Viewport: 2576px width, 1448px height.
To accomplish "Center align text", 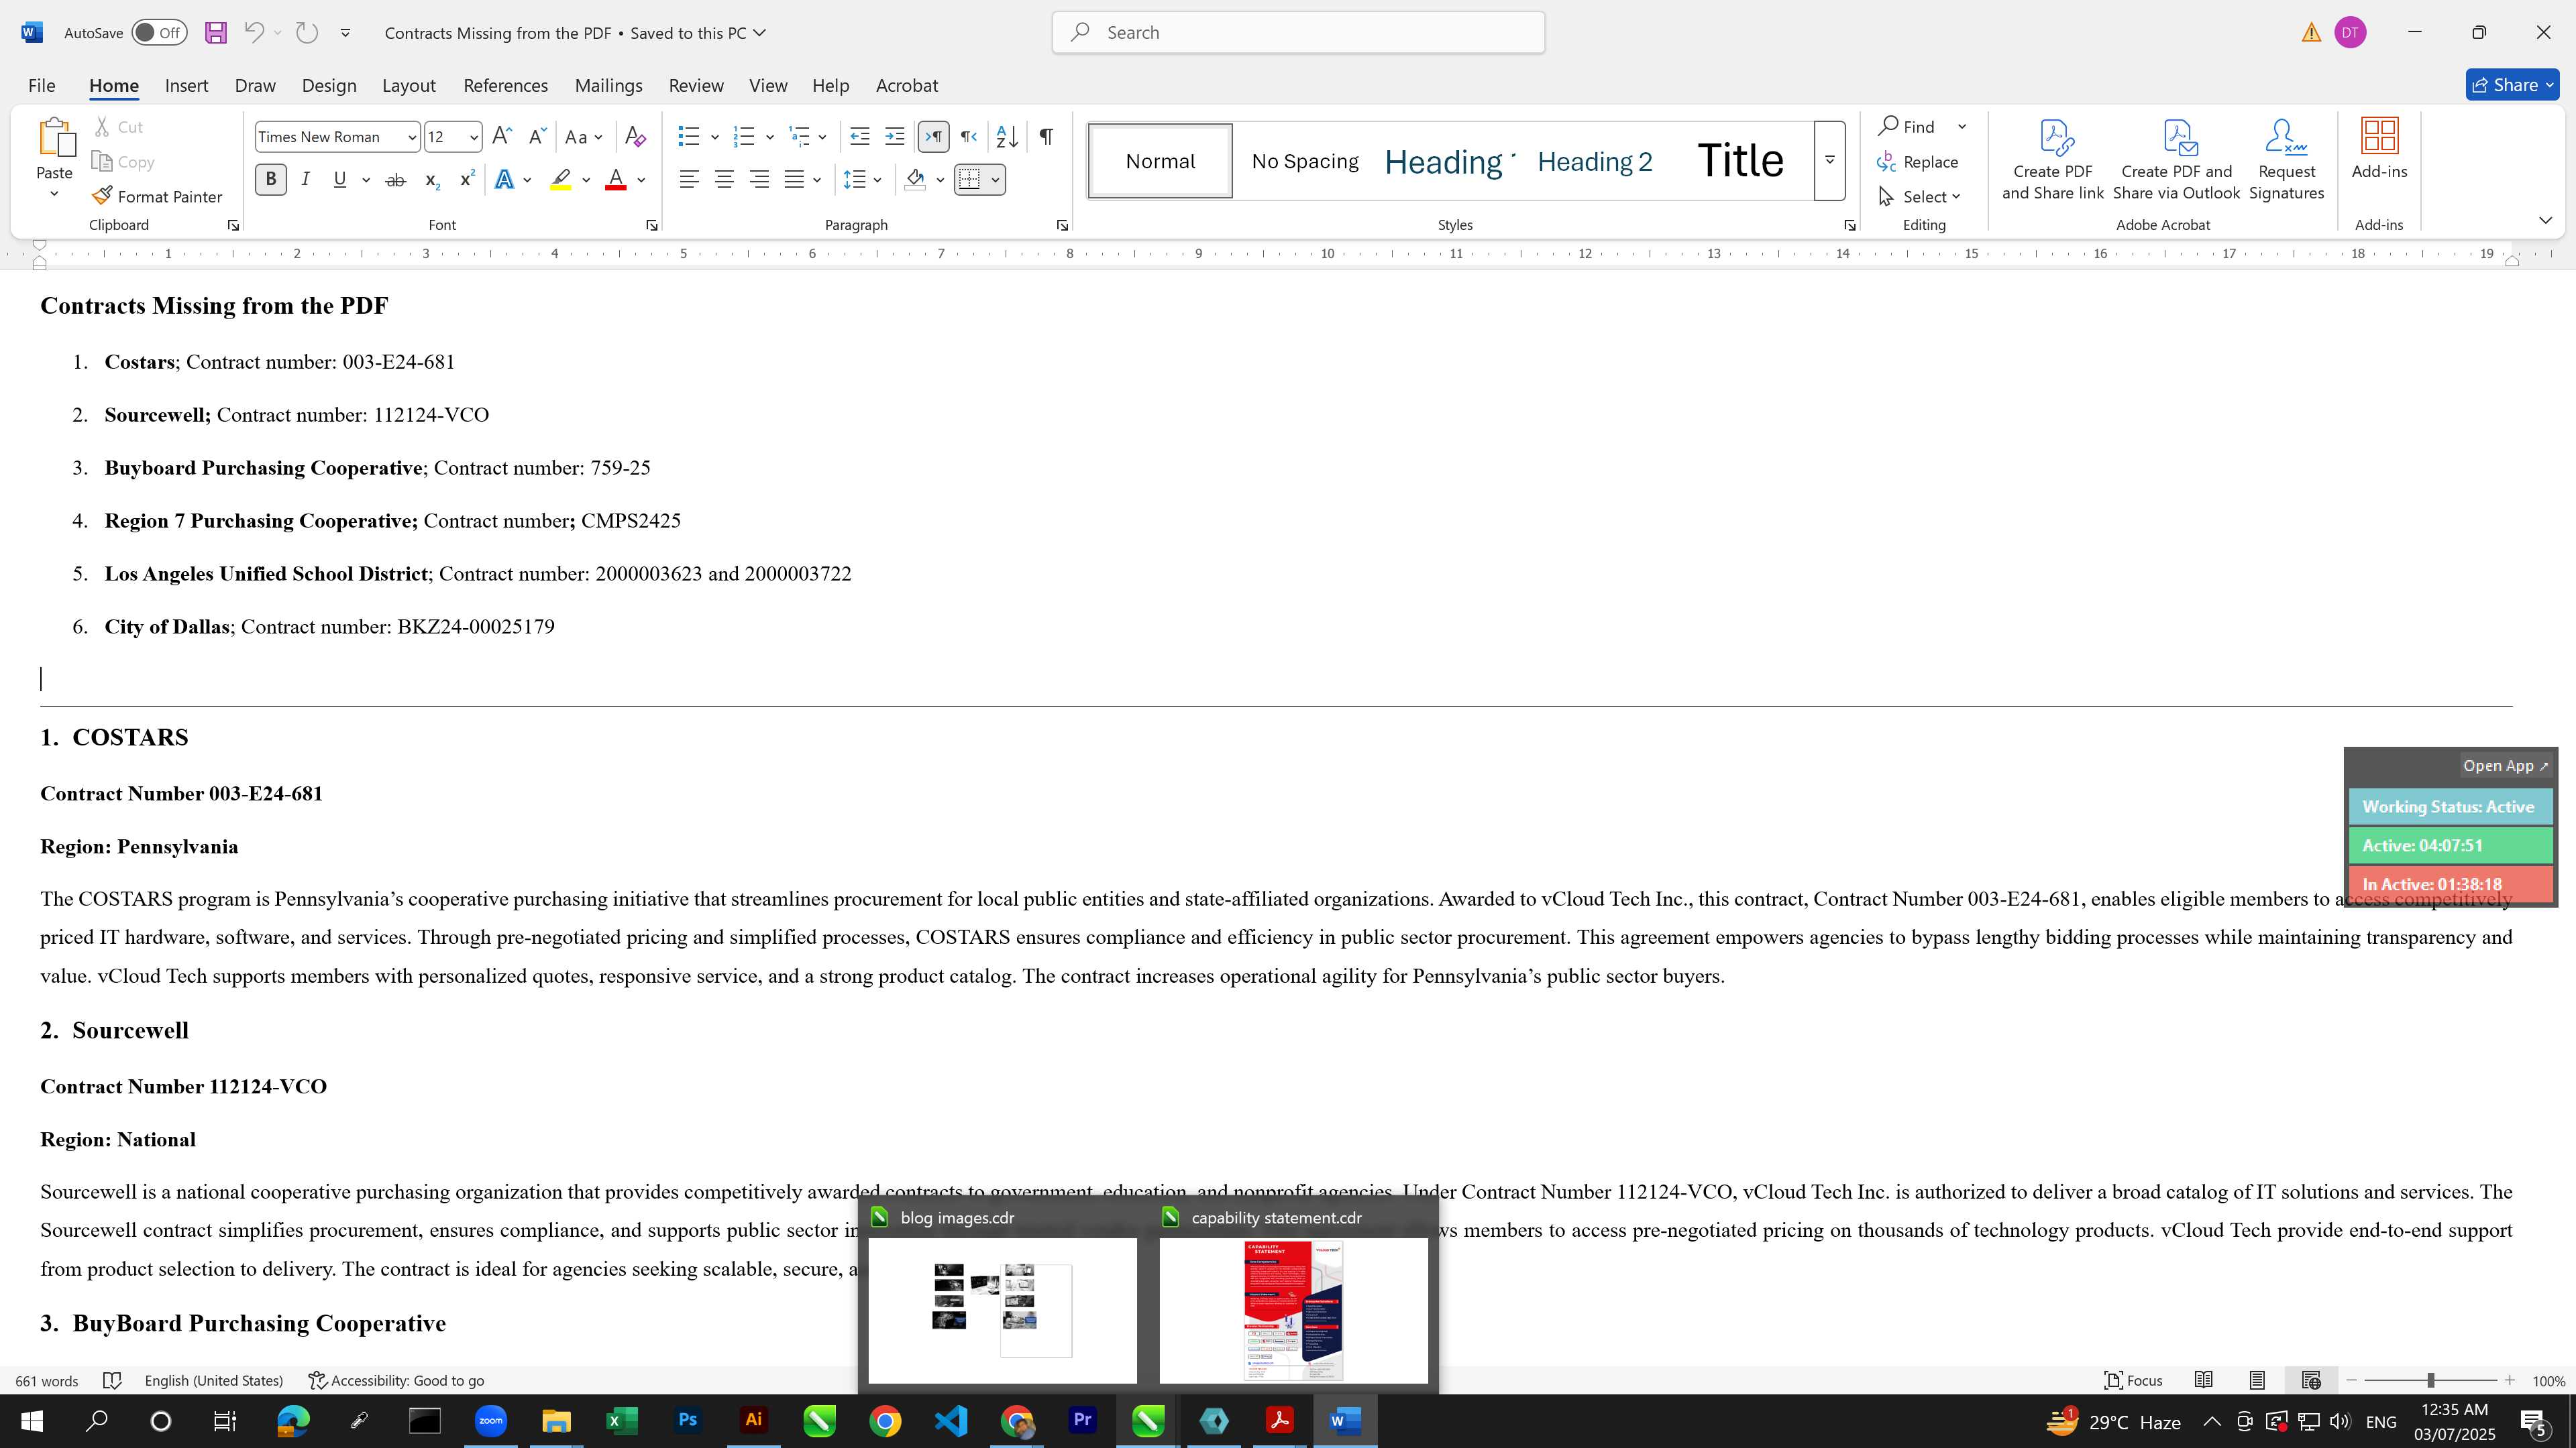I will pyautogui.click(x=725, y=180).
